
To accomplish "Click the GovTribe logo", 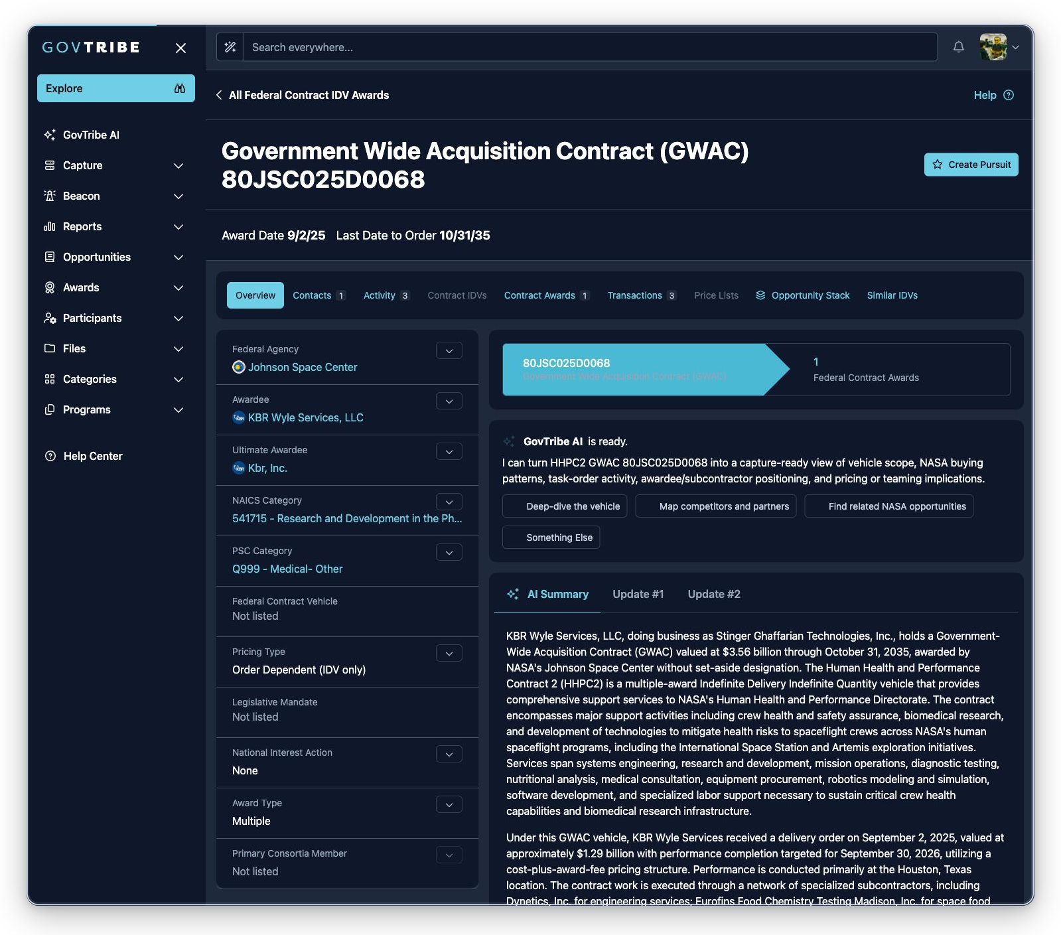I will pyautogui.click(x=91, y=47).
